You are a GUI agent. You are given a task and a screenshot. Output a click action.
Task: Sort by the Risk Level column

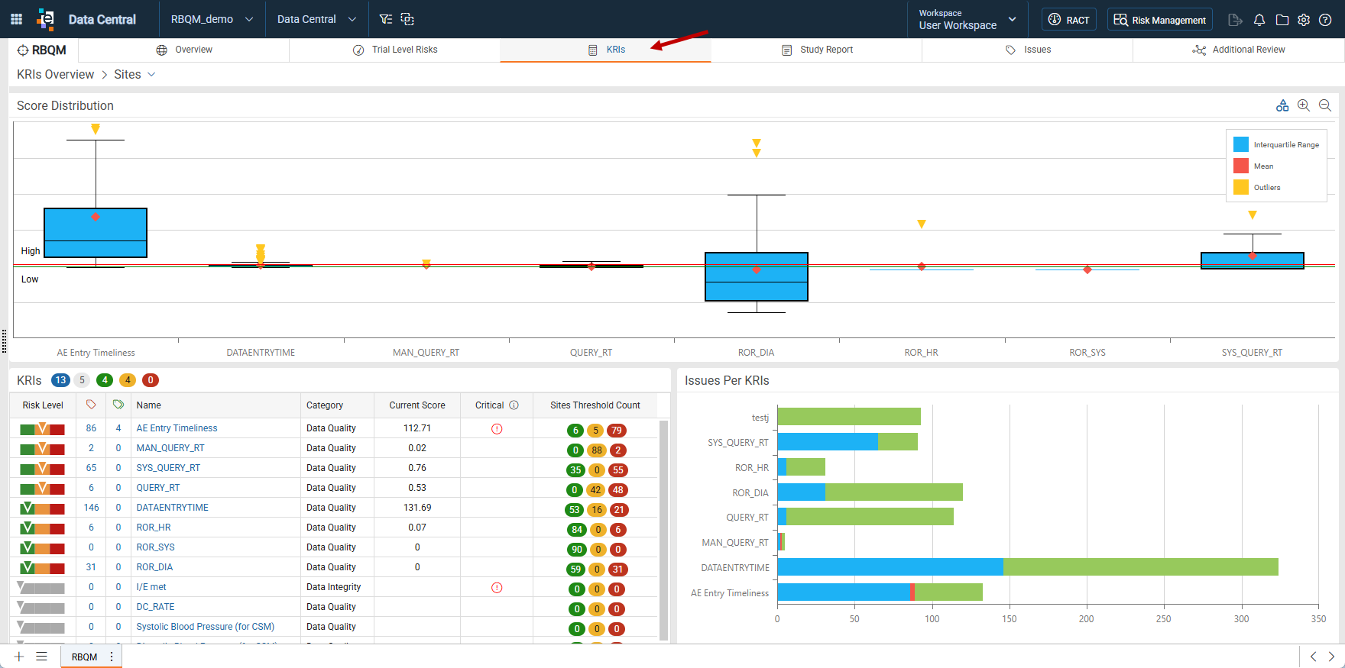tap(43, 405)
